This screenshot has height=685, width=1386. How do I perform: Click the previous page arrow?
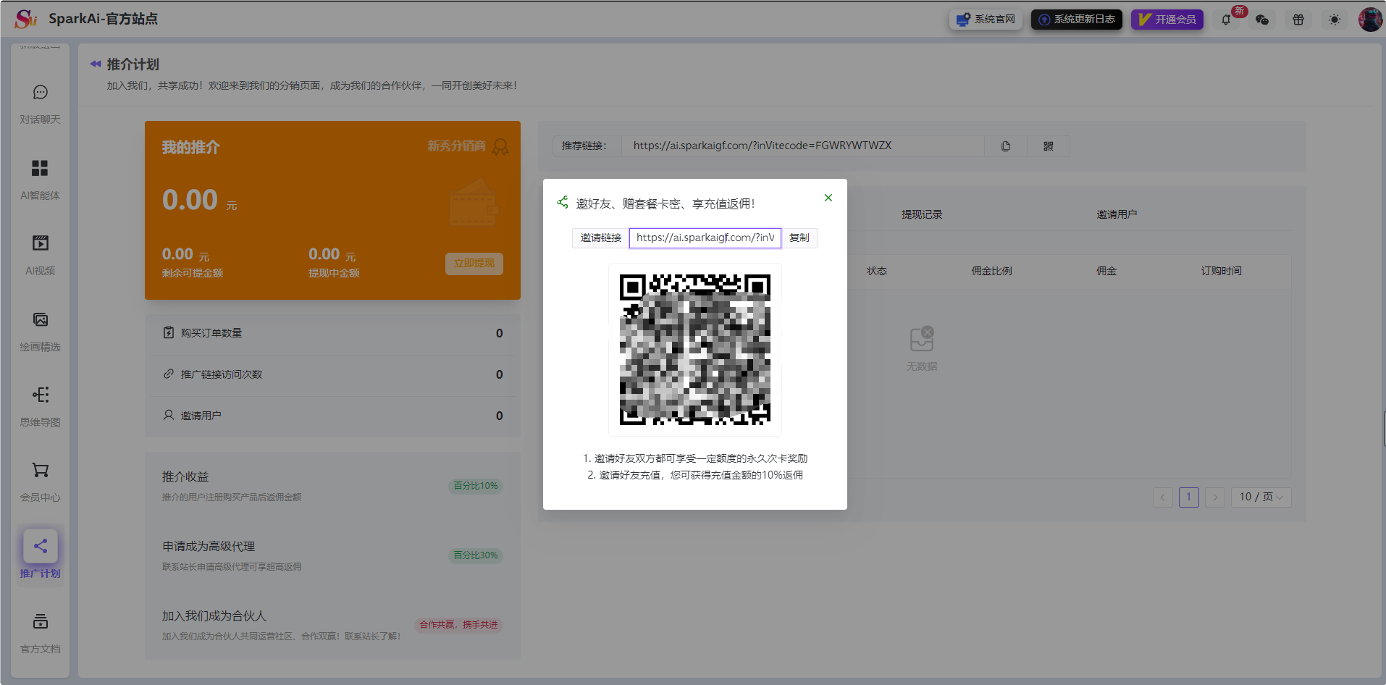click(1163, 497)
